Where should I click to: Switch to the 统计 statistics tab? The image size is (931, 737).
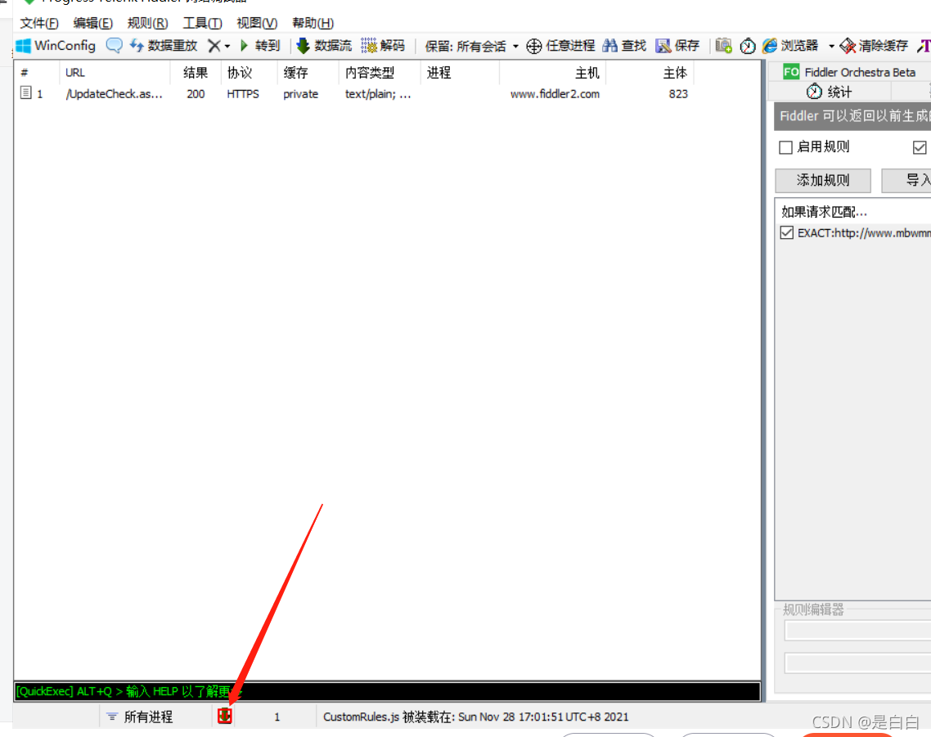(x=830, y=92)
